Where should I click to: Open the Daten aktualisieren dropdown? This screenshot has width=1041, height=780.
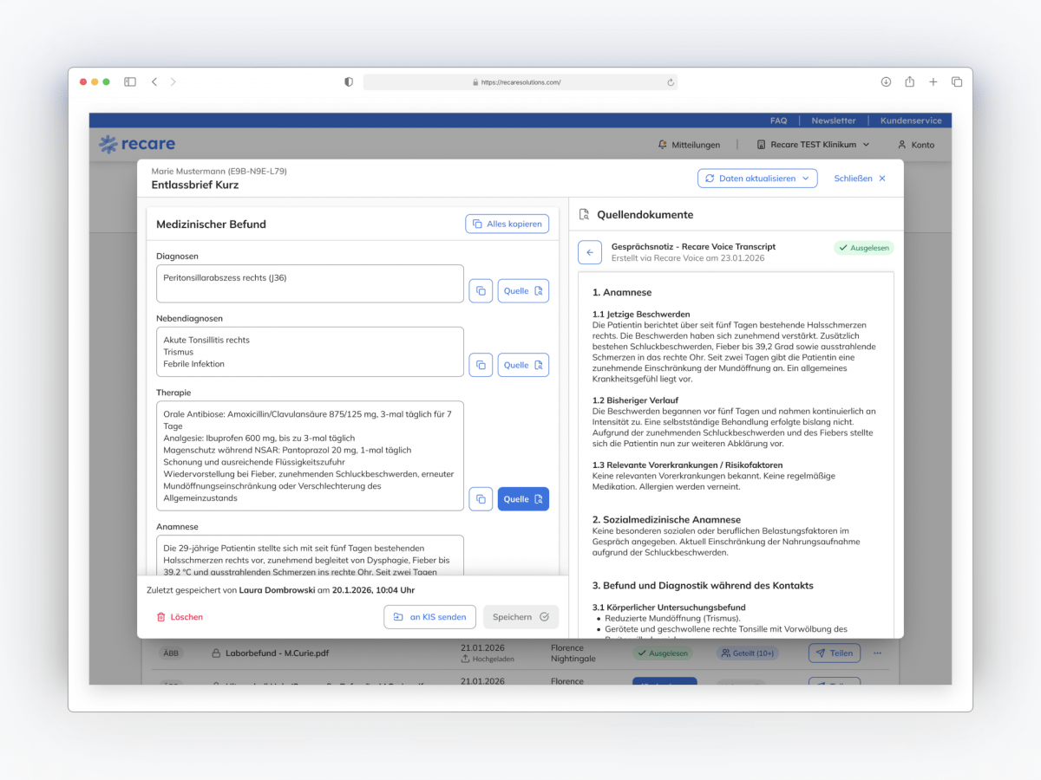[756, 179]
